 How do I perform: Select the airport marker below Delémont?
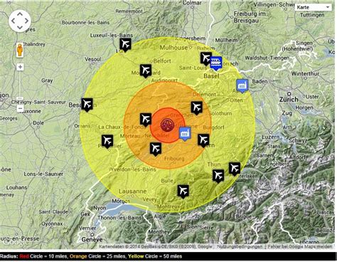point(197,108)
